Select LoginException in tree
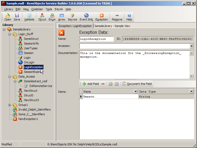197x148 pixels. coord(34,67)
